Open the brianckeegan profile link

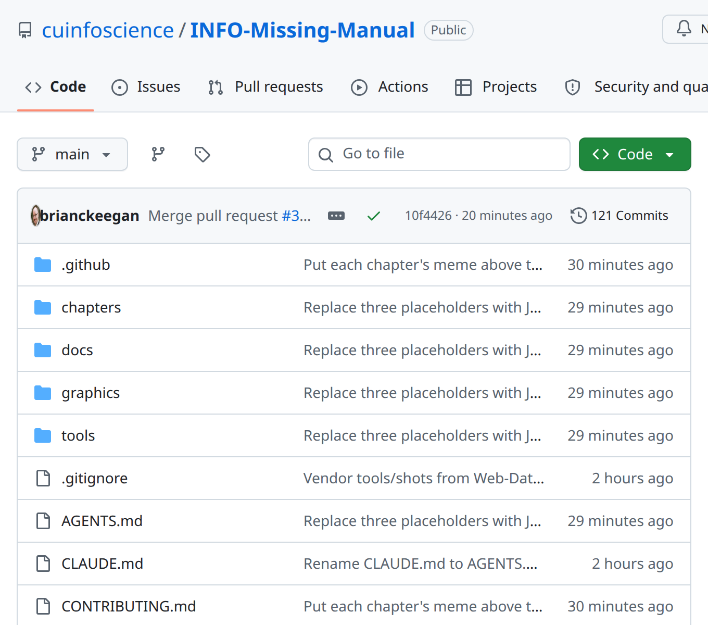(90, 216)
